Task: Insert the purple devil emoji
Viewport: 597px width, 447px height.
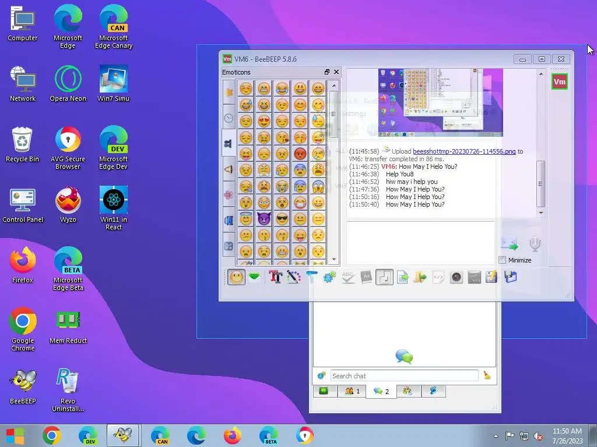Action: pyautogui.click(x=264, y=219)
